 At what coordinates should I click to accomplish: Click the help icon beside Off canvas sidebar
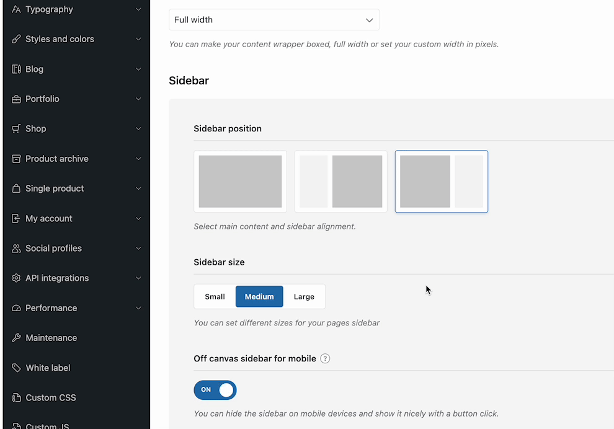[x=325, y=358]
